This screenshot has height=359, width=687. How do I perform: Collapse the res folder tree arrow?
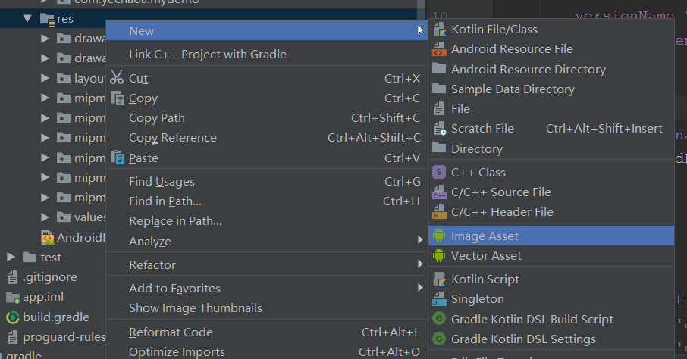[27, 19]
